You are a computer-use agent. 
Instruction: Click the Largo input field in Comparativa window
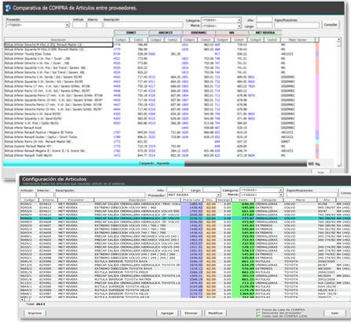[264, 26]
